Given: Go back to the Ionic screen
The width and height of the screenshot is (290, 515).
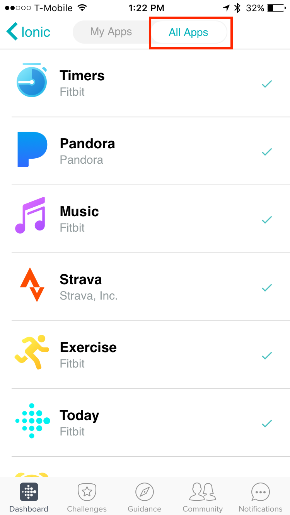Looking at the screenshot, I should point(29,32).
